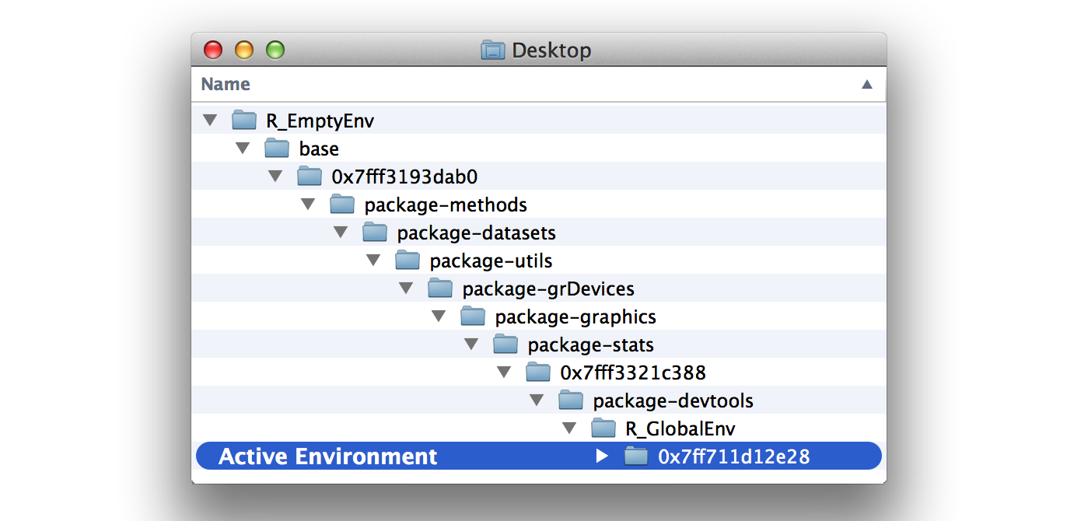Expand the 0x7ff711d12e28 folder
This screenshot has width=1088, height=521.
pyautogui.click(x=601, y=456)
